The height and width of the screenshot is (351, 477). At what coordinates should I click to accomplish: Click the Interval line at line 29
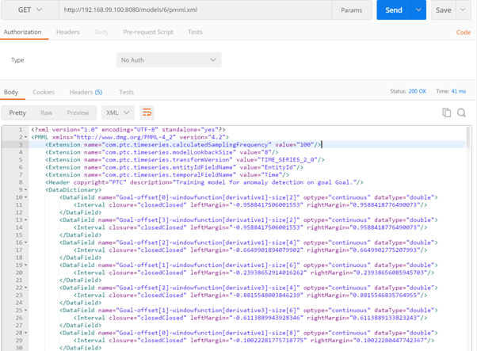pyautogui.click(x=254, y=341)
